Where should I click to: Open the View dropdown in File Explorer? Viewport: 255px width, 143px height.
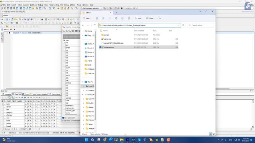click(x=151, y=18)
